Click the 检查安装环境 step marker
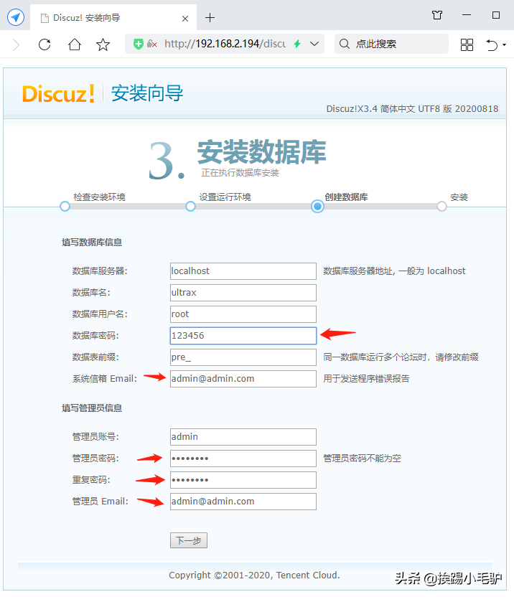Viewport: 514px width, 597px height. pyautogui.click(x=65, y=207)
